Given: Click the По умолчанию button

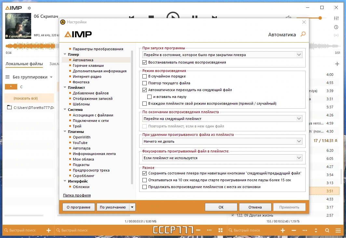Looking at the screenshot, I should pos(113,207).
